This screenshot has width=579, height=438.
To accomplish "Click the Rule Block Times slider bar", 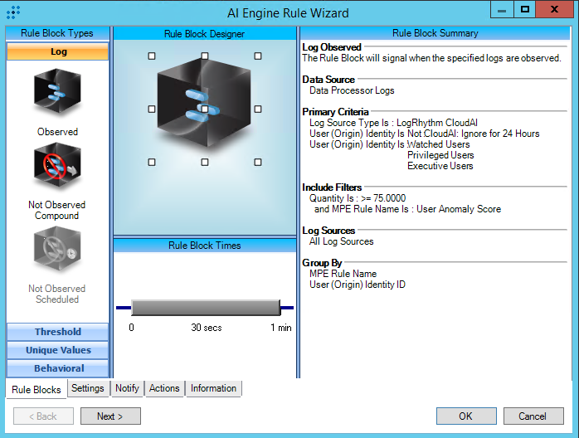I will click(205, 308).
